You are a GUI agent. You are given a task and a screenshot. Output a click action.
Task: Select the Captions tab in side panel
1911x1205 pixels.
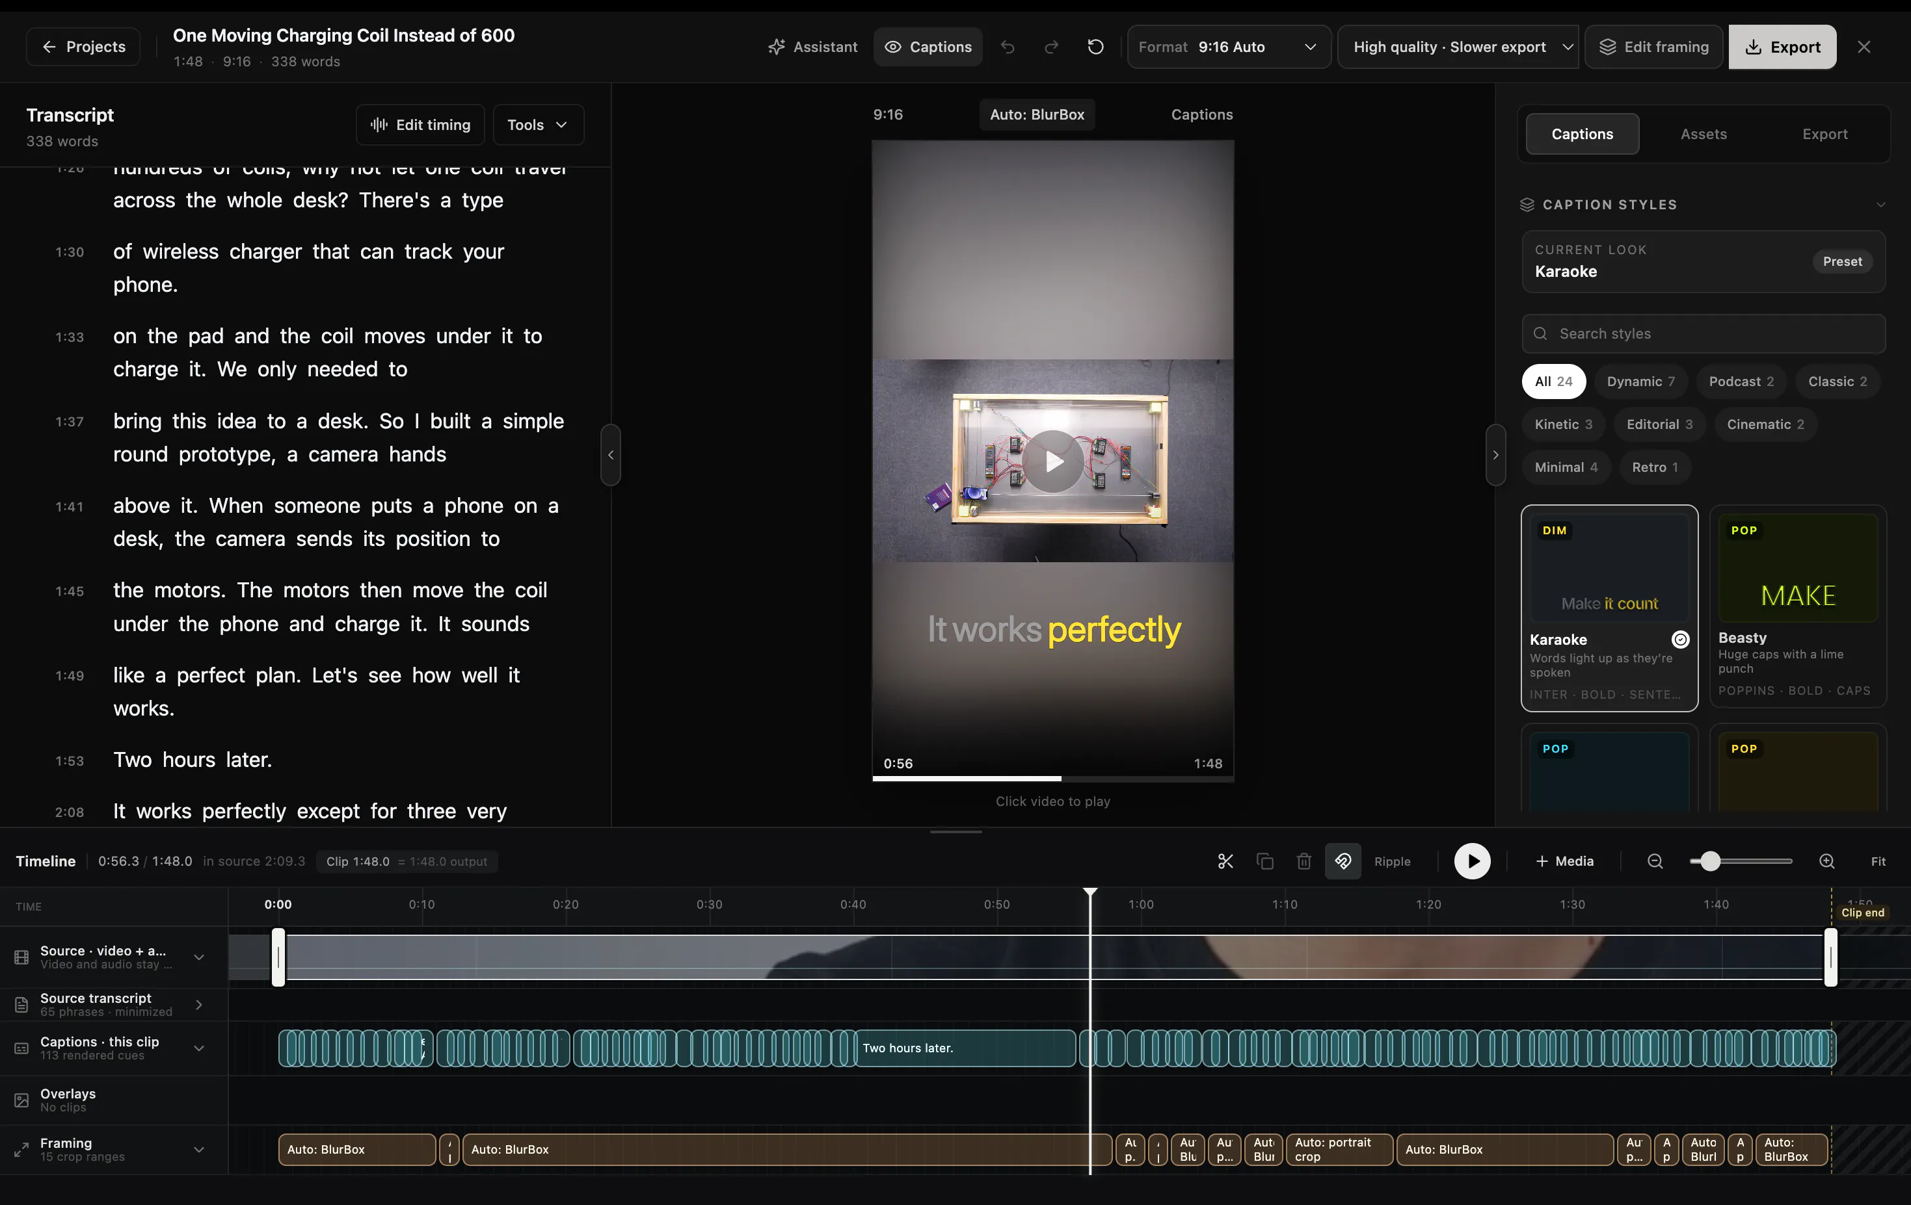click(1582, 134)
